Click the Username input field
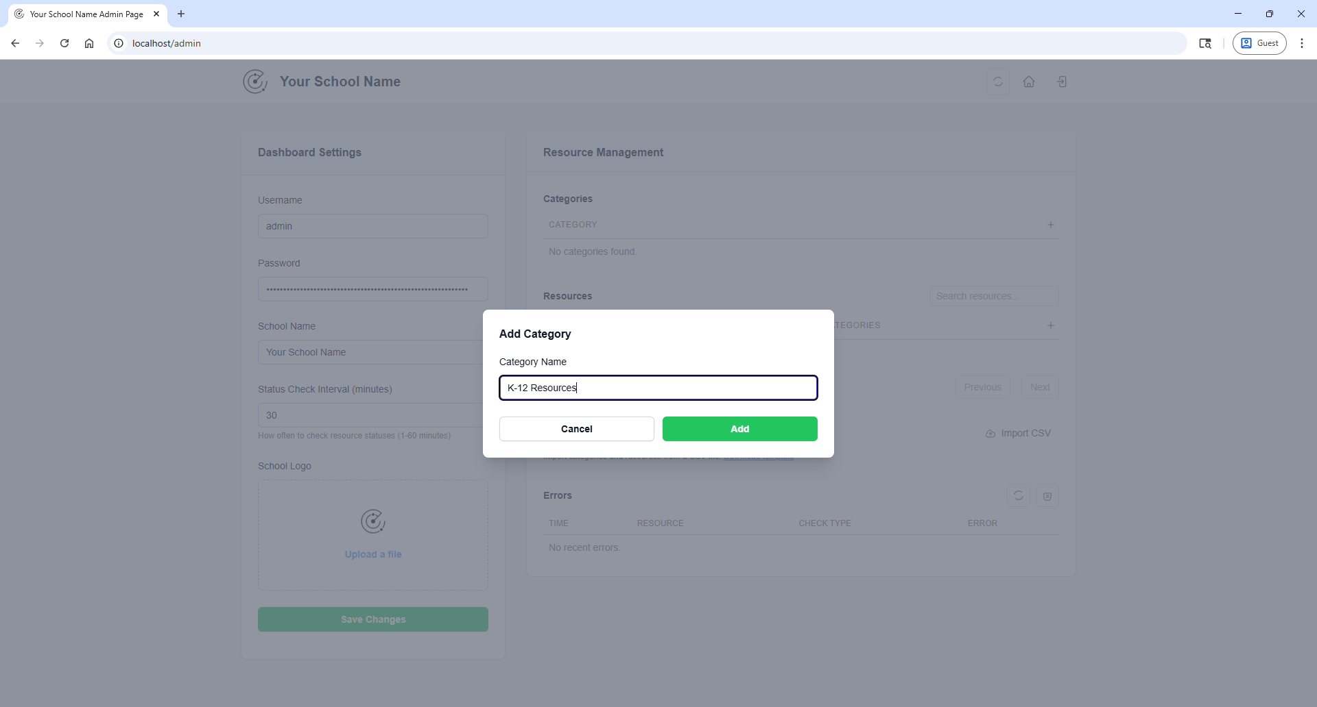 point(373,226)
